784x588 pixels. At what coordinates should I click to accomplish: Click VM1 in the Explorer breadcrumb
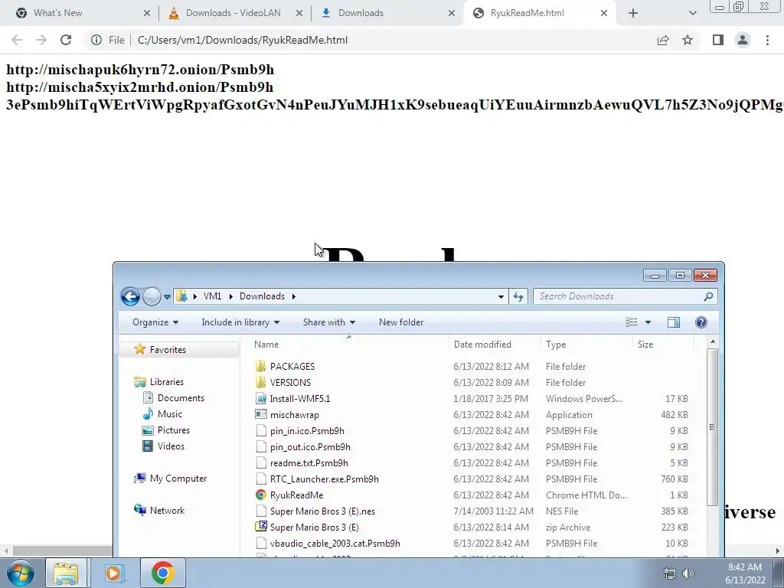(x=213, y=296)
